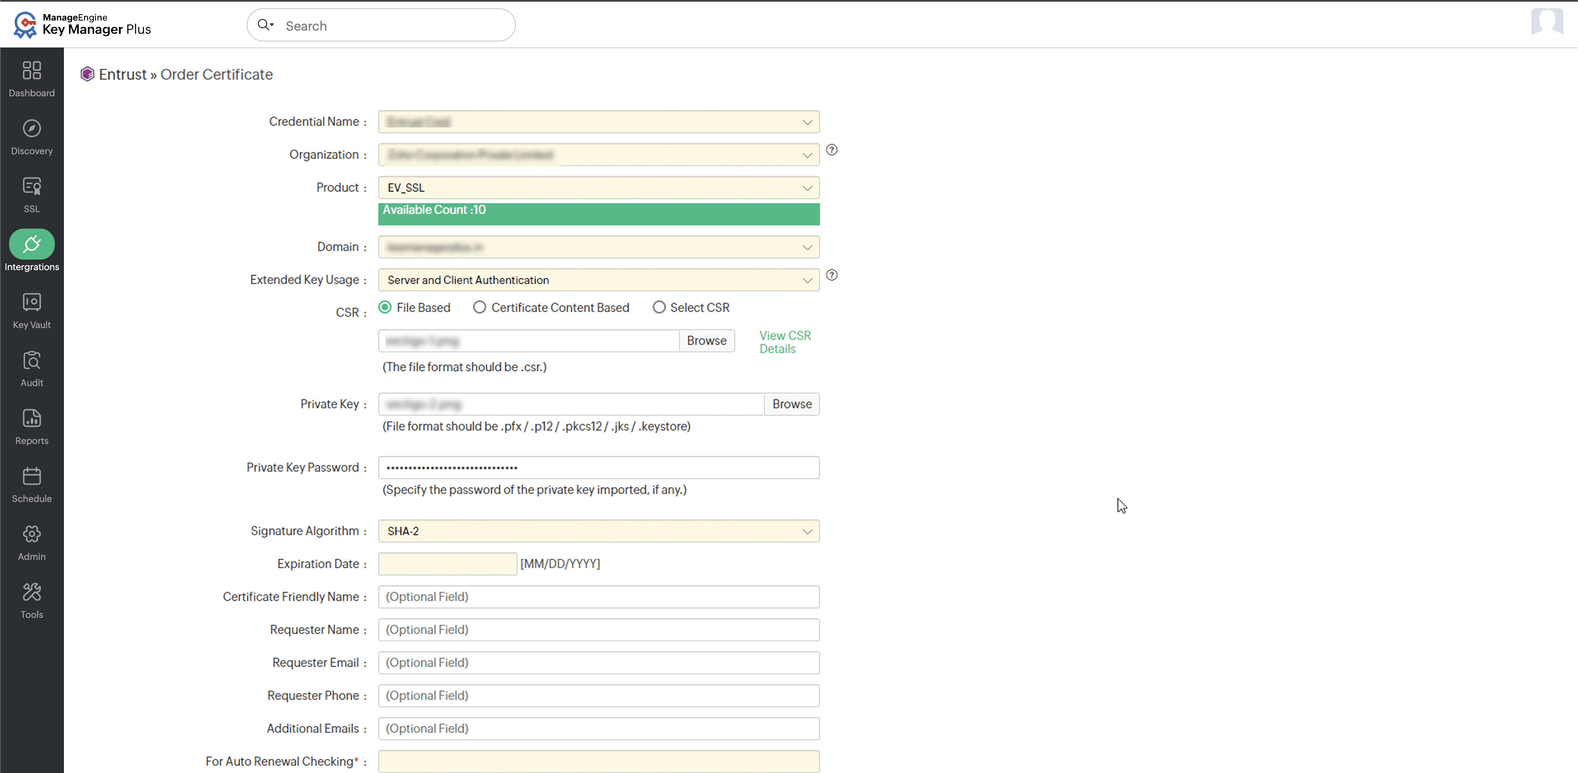Click the Private Key Password field
The image size is (1578, 773).
click(599, 468)
